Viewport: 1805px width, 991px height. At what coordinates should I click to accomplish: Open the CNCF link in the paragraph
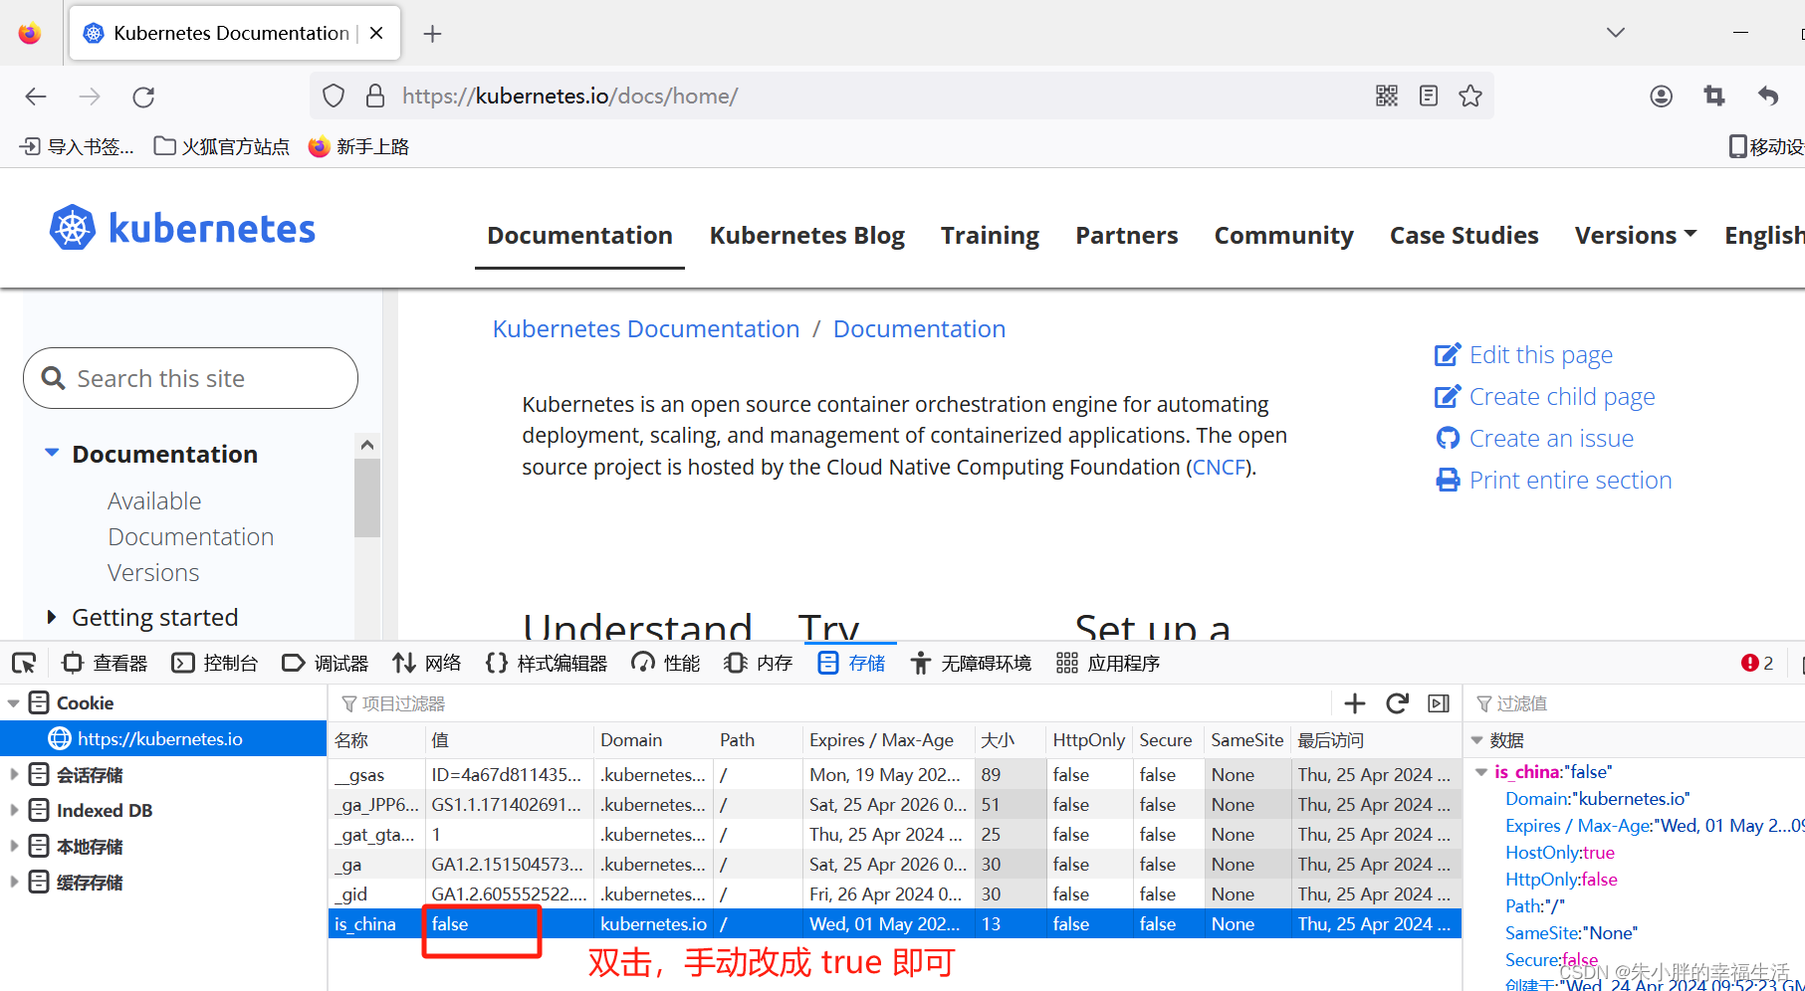(1220, 468)
